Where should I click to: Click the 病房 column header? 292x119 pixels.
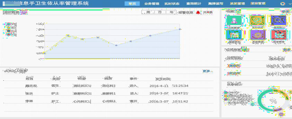(x=109, y=79)
